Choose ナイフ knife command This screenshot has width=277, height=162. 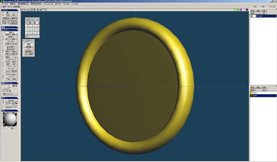(x=11, y=69)
